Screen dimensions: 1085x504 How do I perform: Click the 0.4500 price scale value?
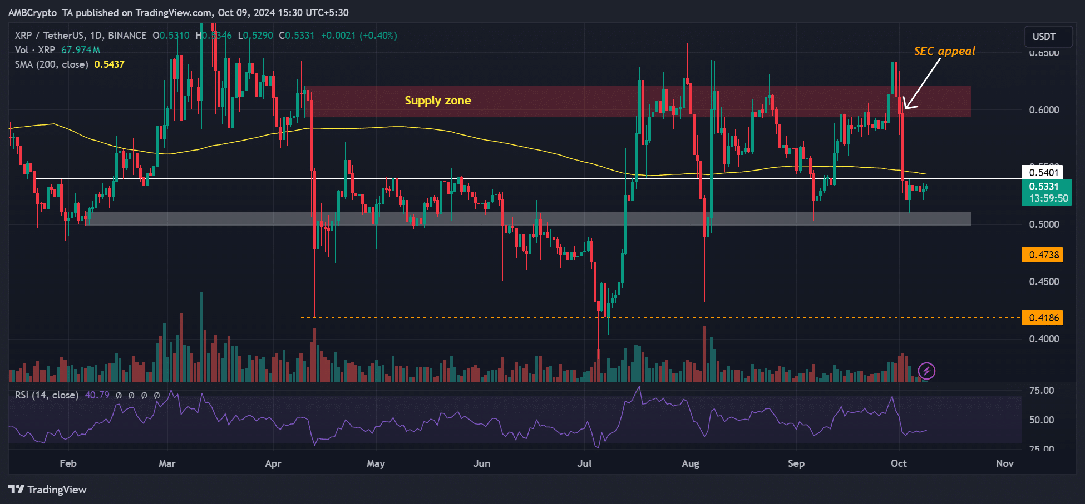(x=1044, y=282)
